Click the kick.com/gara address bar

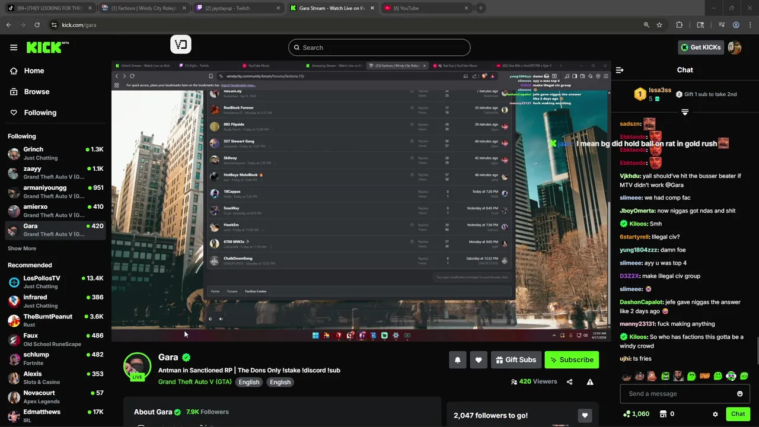(350, 25)
